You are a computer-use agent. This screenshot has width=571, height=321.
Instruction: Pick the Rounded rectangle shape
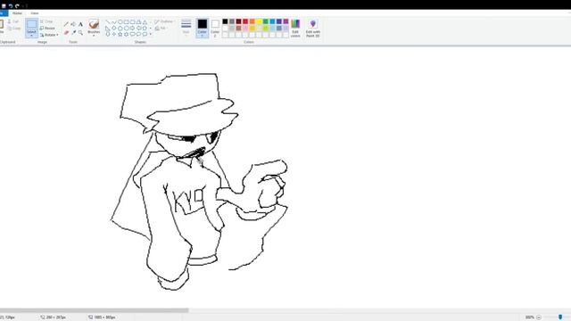(133, 22)
